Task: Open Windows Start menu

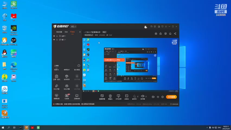Action: [3, 127]
